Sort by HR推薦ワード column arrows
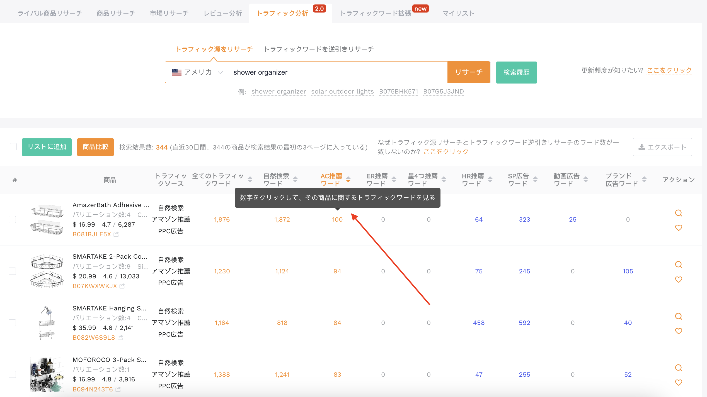707x397 pixels. [x=490, y=180]
